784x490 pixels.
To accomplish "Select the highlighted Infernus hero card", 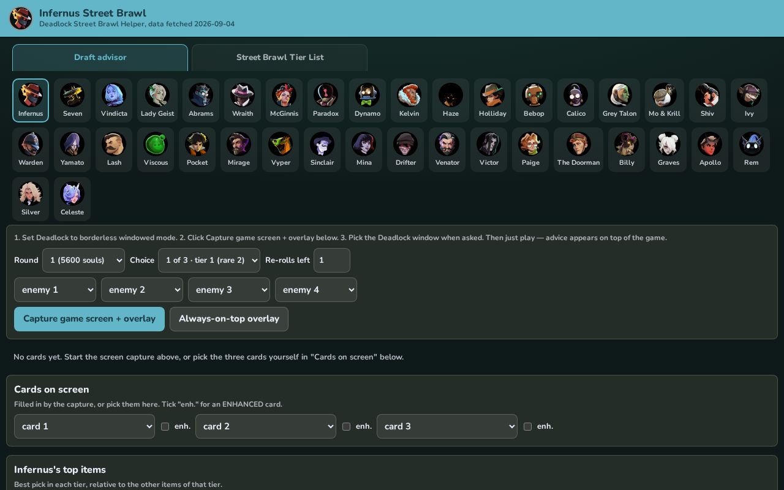I will coord(31,100).
